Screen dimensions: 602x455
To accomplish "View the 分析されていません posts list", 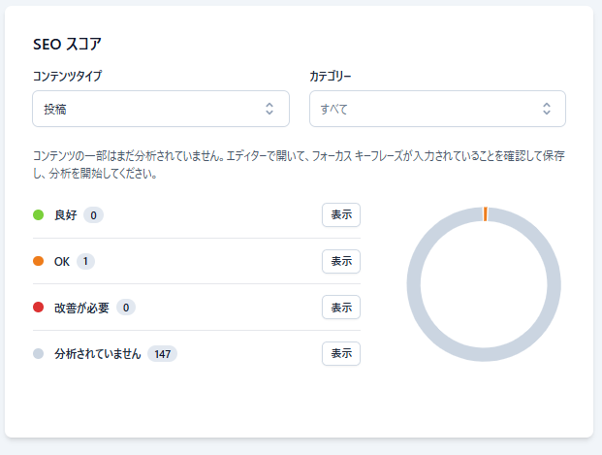I will point(340,354).
